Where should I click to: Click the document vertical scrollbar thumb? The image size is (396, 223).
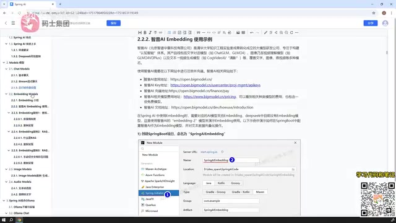click(x=387, y=53)
